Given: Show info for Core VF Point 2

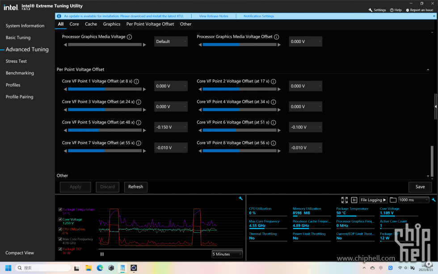Looking at the screenshot, I should pyautogui.click(x=274, y=81).
